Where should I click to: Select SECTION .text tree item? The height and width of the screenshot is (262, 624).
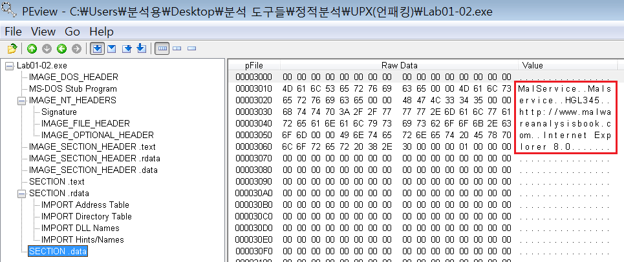56,182
